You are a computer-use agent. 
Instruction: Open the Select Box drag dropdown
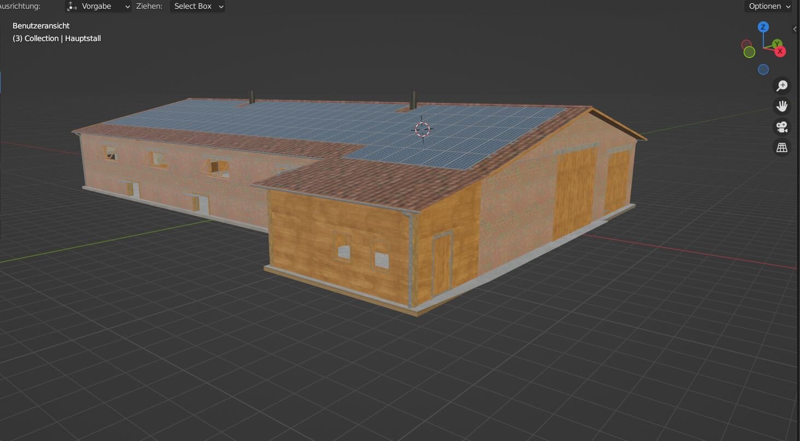pos(197,7)
